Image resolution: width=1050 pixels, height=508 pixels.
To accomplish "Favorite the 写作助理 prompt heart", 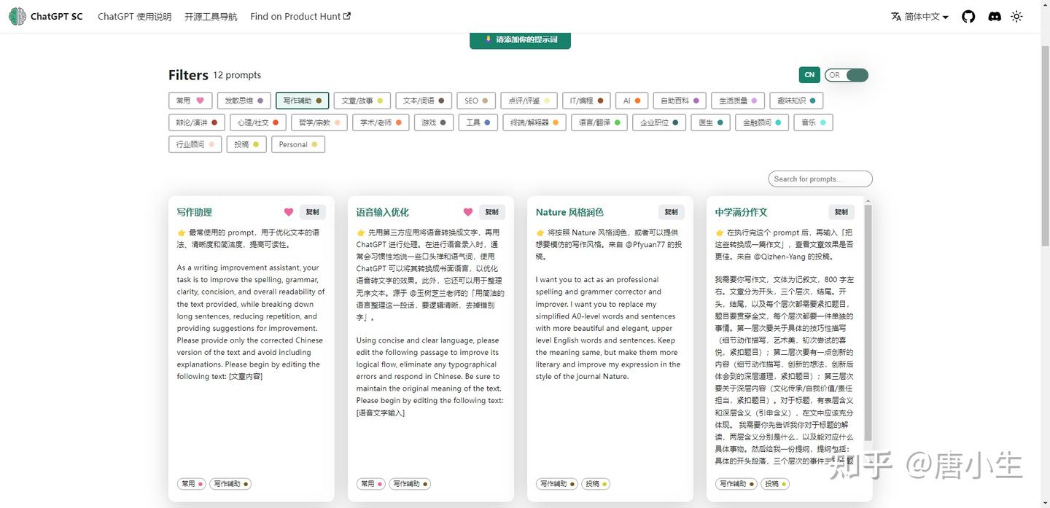I will (288, 211).
